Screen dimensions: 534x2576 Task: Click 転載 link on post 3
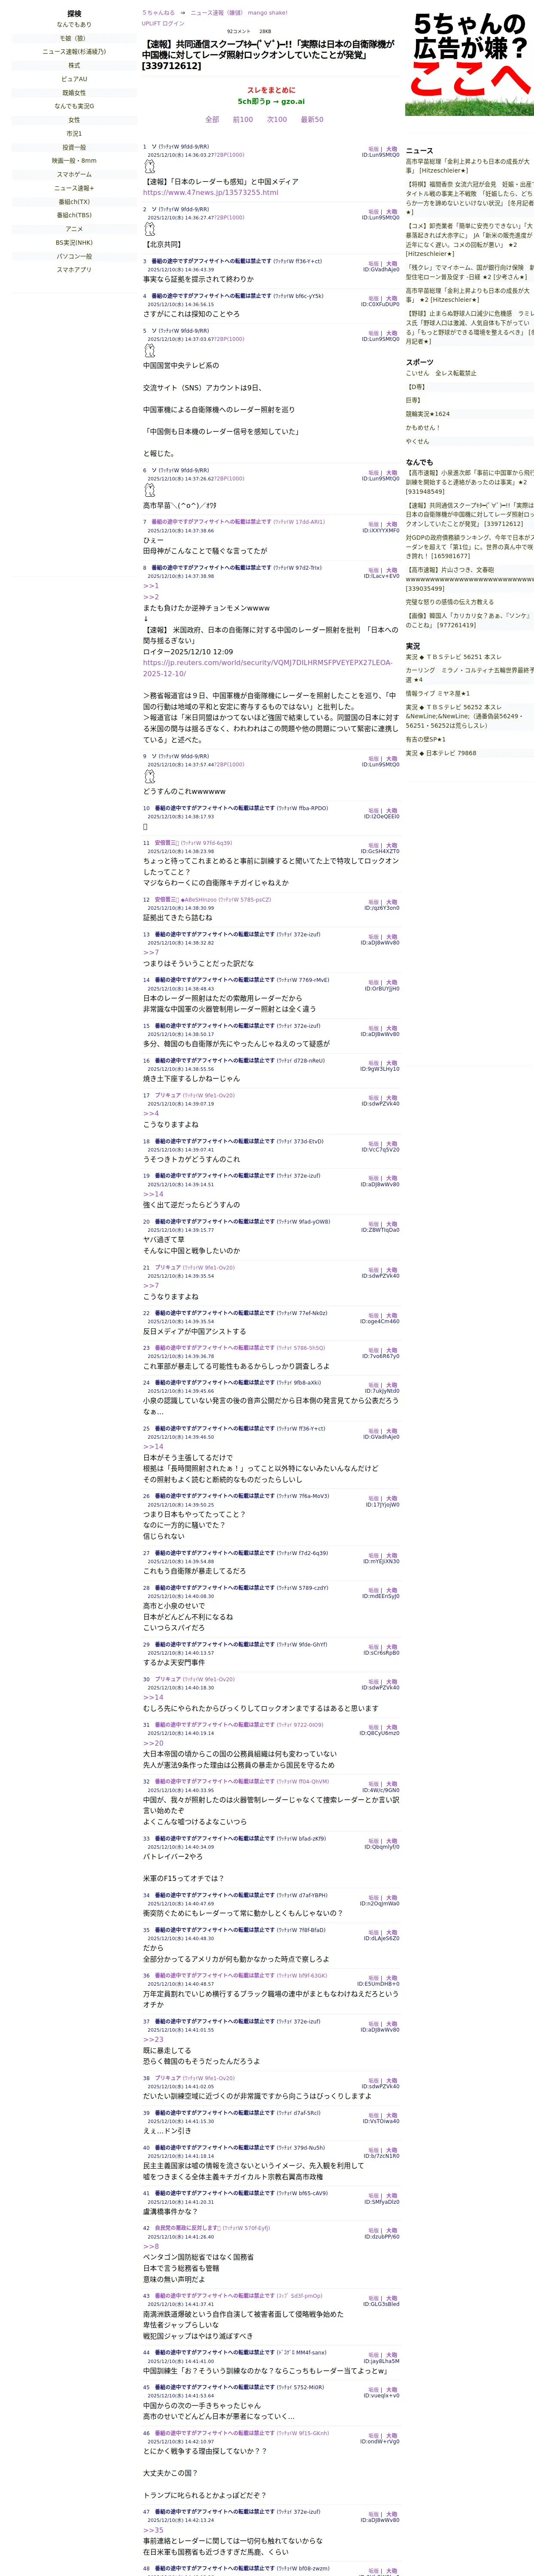(373, 263)
